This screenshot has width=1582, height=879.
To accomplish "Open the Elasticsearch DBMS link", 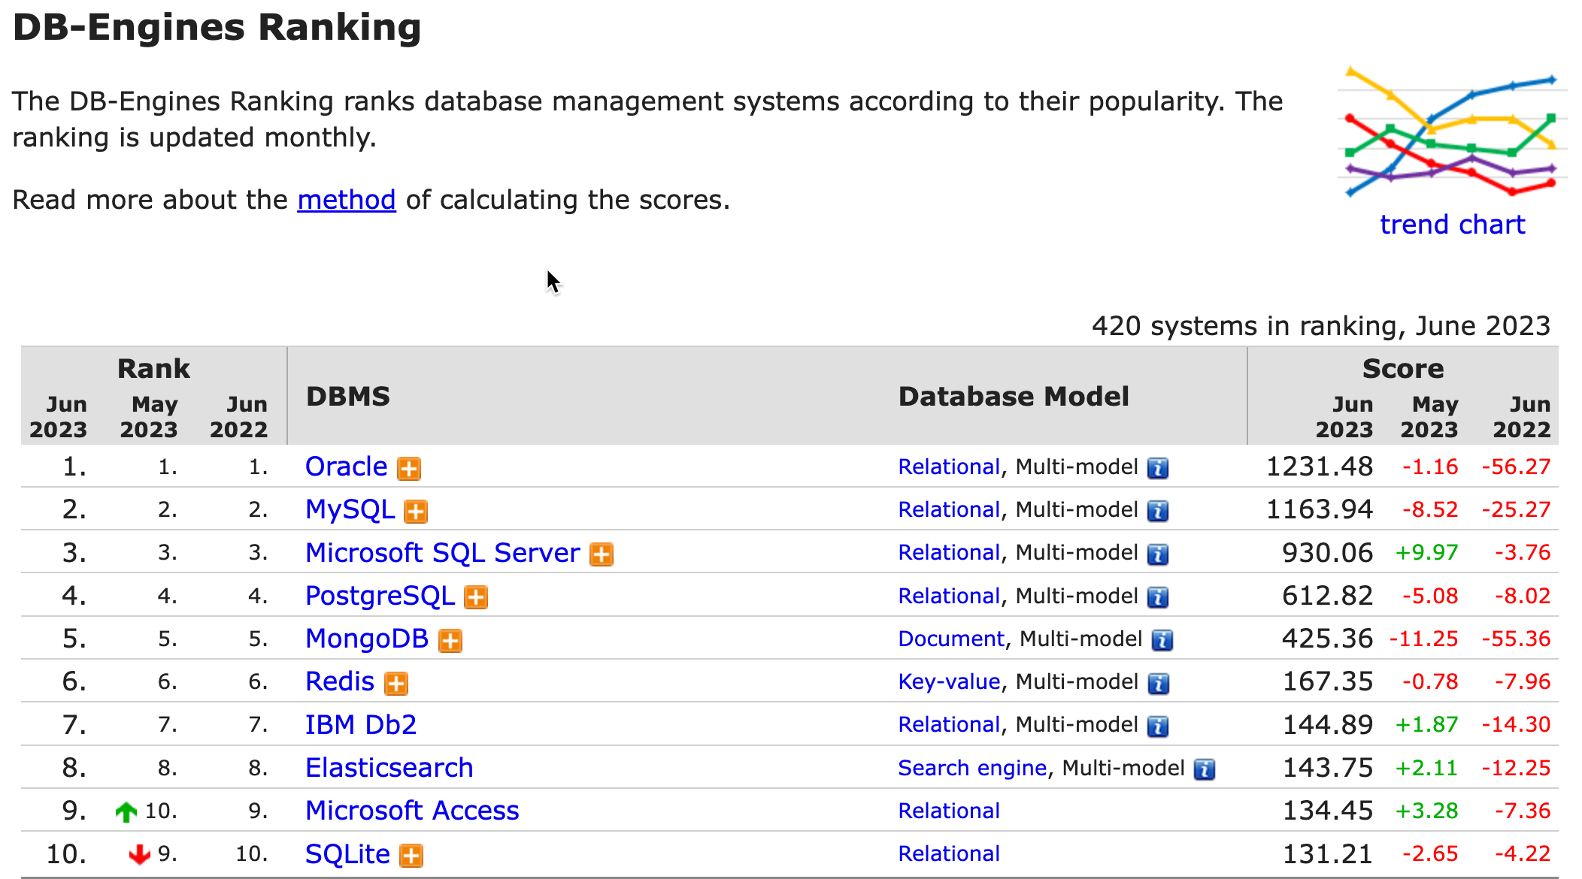I will pos(389,768).
